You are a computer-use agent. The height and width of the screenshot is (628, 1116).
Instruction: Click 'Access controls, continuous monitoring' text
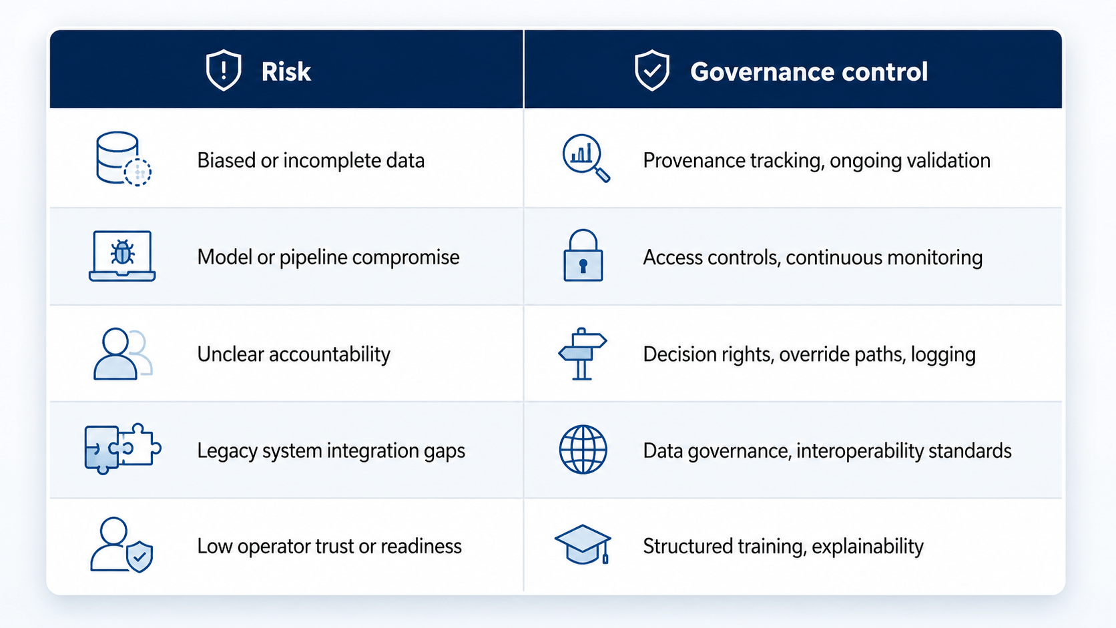[x=813, y=258]
